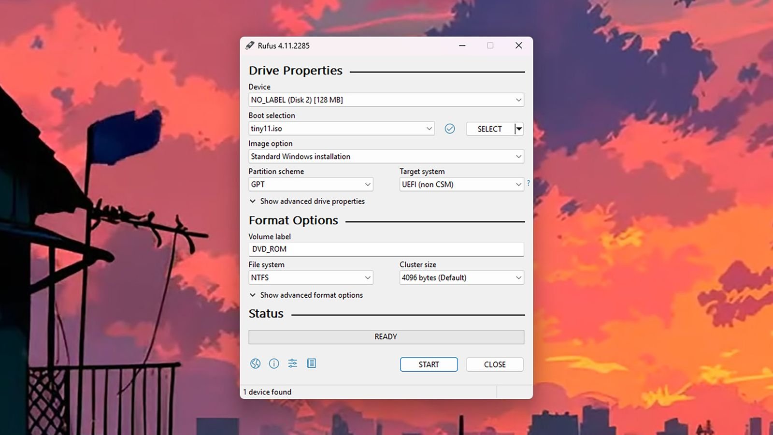Click the Target system help question mark
Screen dimensions: 773x435
coord(529,183)
